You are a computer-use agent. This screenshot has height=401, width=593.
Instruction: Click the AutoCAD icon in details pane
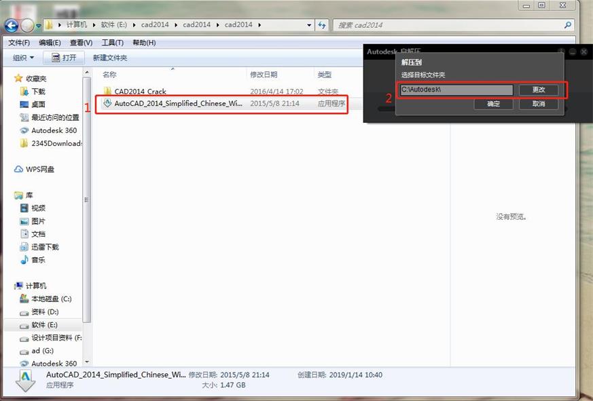coord(26,380)
